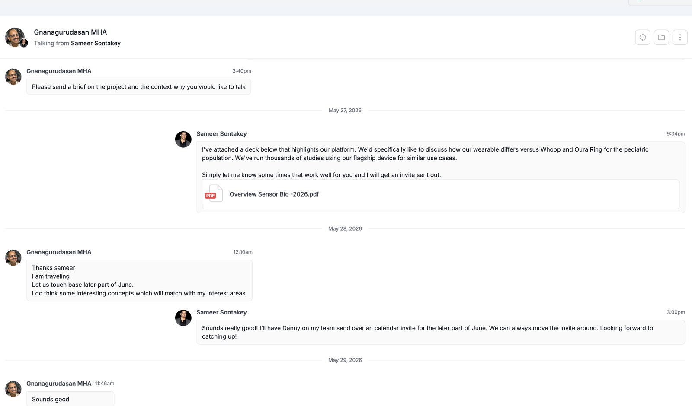Click the 3:40pm timestamp

click(x=241, y=71)
